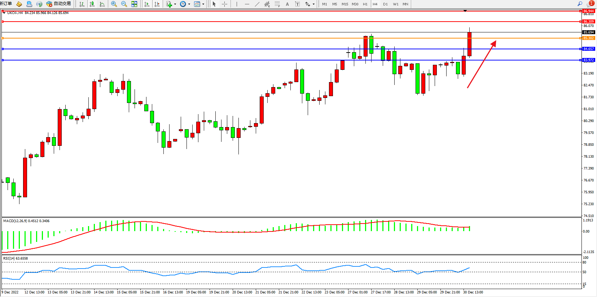This screenshot has width=597, height=297.
Task: Toggle chart shift button
Action: pyautogui.click(x=157, y=4)
